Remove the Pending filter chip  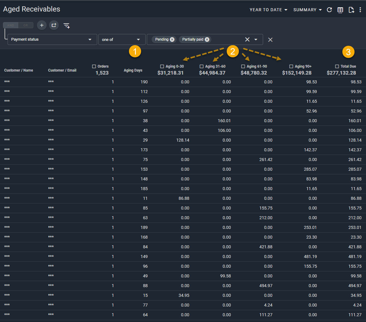click(172, 39)
